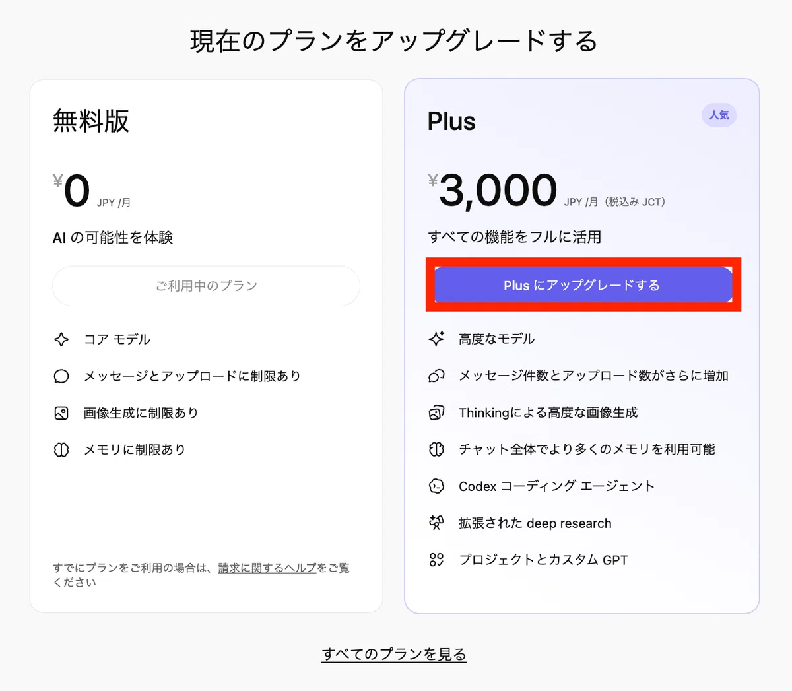The height and width of the screenshot is (691, 792).
Task: Select the 無料版 plan heading
Action: tap(91, 121)
